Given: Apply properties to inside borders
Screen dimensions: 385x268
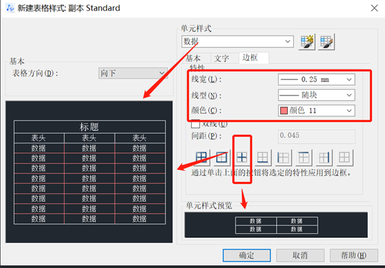Looking at the screenshot, I should [x=242, y=157].
